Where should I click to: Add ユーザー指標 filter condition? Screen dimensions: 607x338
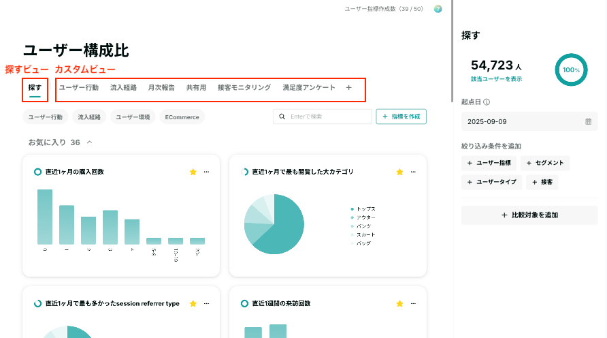pos(489,163)
